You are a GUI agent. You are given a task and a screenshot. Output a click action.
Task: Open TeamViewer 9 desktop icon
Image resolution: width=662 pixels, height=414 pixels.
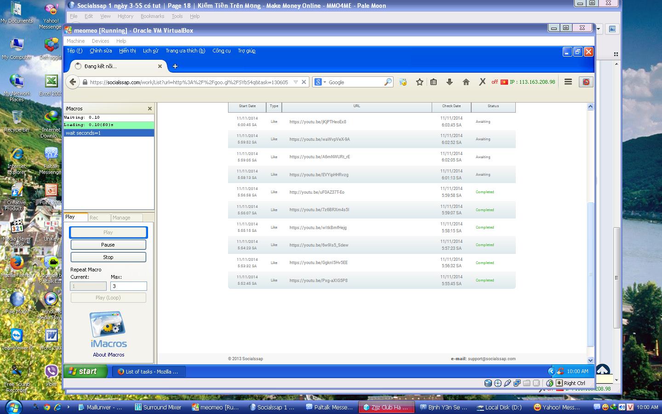(x=17, y=339)
